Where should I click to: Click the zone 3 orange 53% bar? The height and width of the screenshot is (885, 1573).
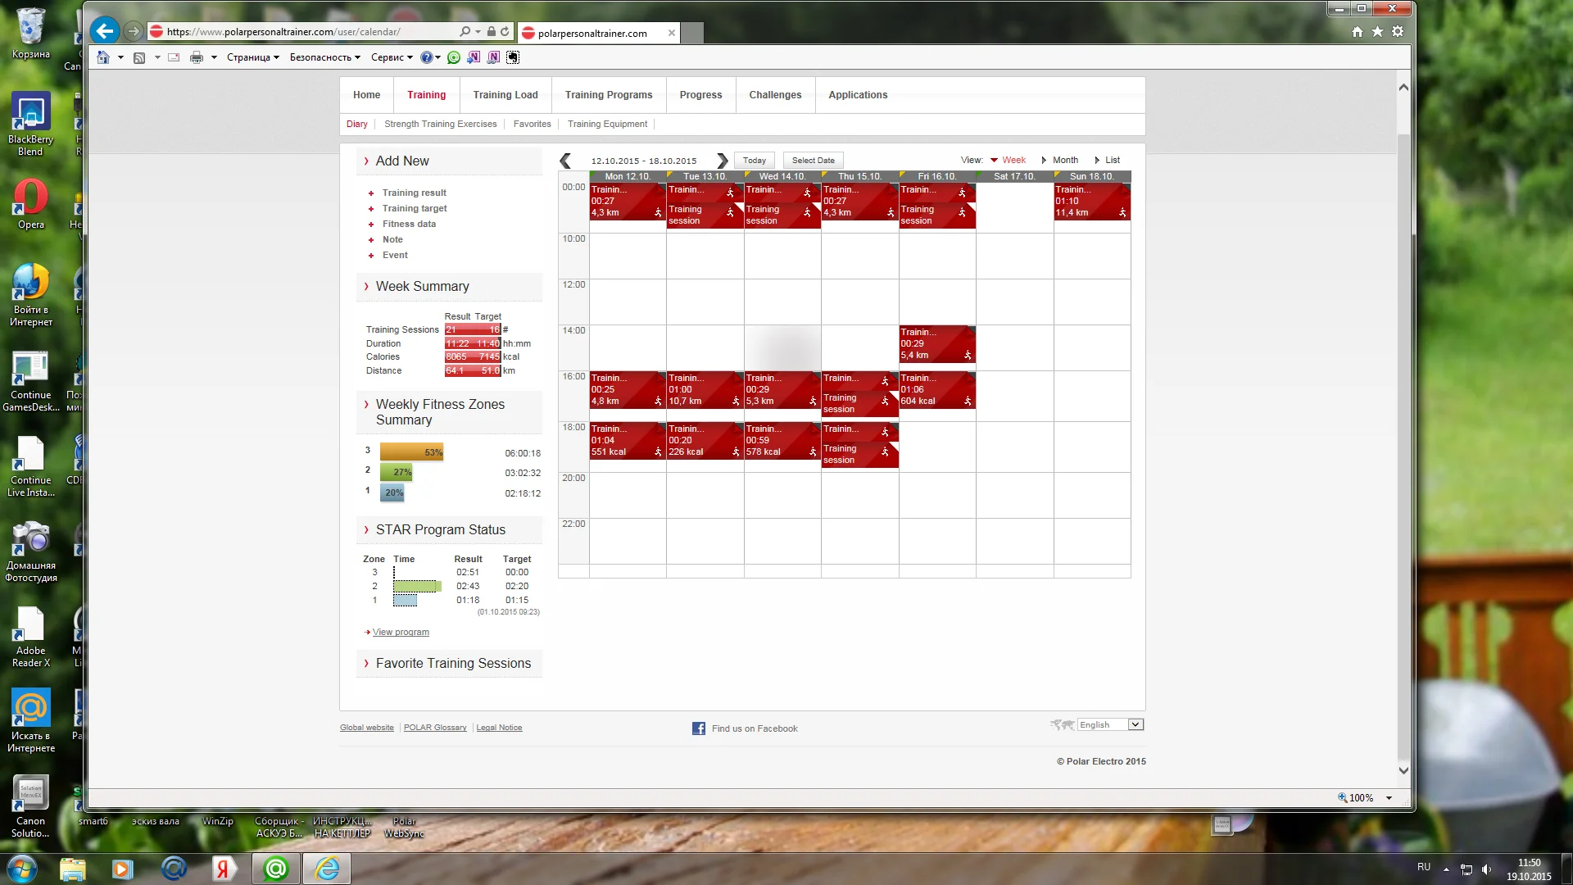tap(411, 452)
